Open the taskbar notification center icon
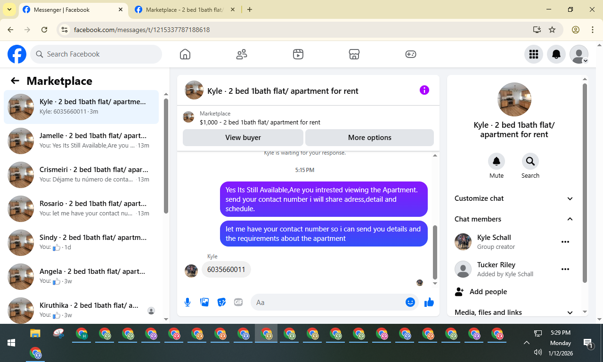Viewport: 603px width, 362px height. pyautogui.click(x=588, y=343)
